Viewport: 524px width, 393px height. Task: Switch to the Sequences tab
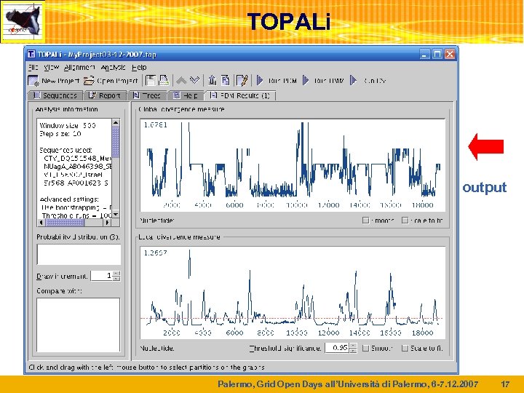click(x=55, y=95)
